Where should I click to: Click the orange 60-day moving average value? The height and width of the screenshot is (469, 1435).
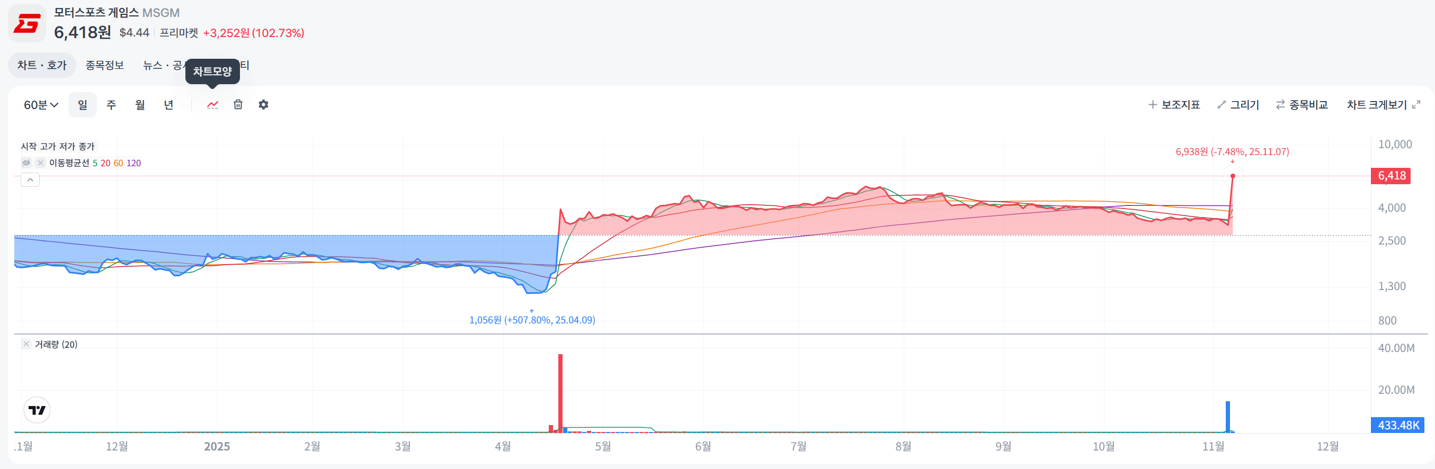pos(118,163)
